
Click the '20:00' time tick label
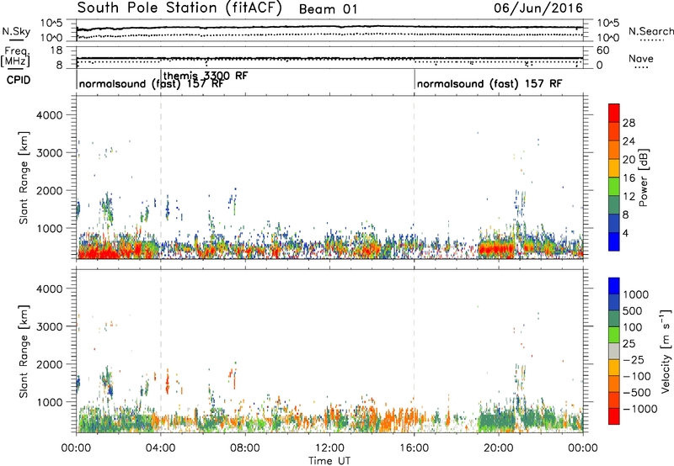(499, 448)
